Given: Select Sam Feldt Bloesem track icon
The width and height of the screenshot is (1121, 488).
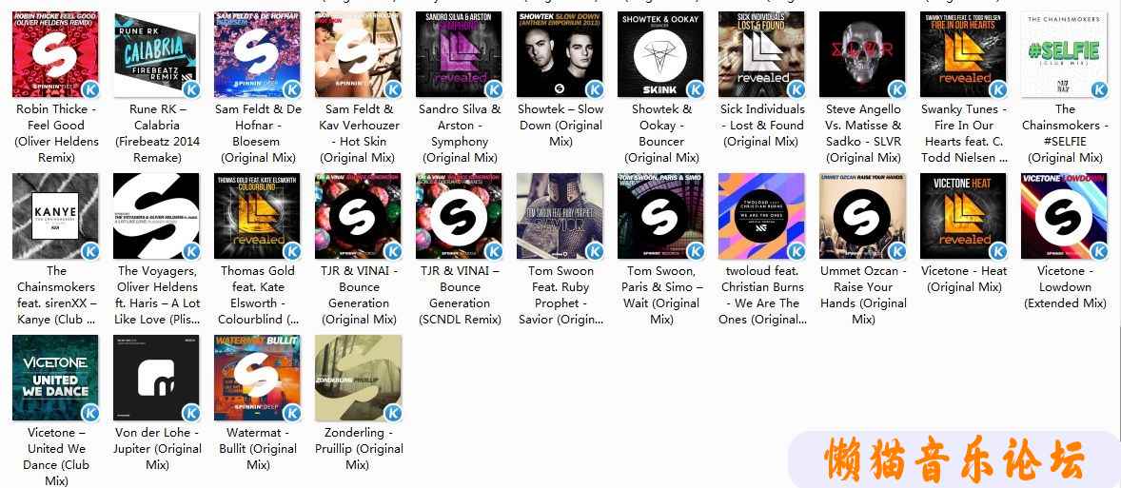Looking at the screenshot, I should pos(257,54).
